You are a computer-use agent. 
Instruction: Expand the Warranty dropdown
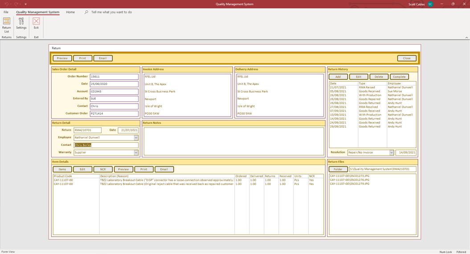click(x=136, y=153)
